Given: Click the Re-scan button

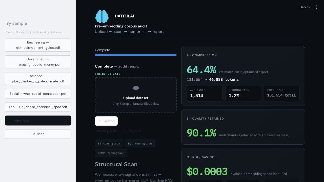Looking at the screenshot, I should pos(38,134).
